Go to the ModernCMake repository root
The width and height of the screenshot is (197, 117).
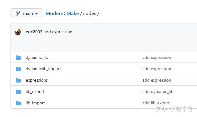coord(62,13)
